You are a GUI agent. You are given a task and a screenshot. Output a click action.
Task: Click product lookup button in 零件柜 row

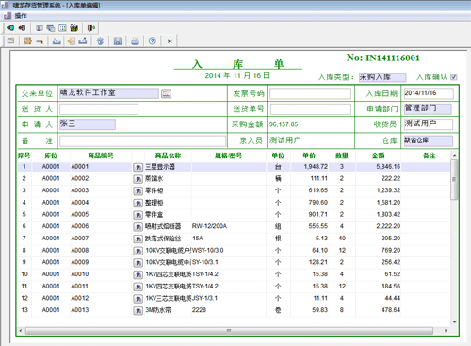coord(138,191)
